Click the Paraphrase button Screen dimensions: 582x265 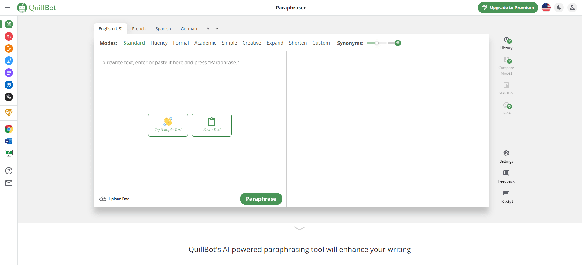[261, 199]
